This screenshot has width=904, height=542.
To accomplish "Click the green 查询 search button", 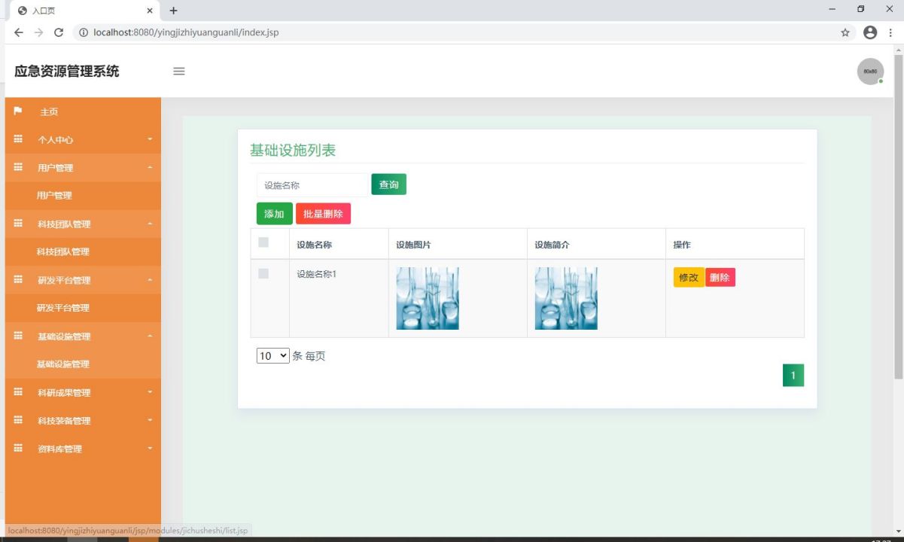I will 388,184.
